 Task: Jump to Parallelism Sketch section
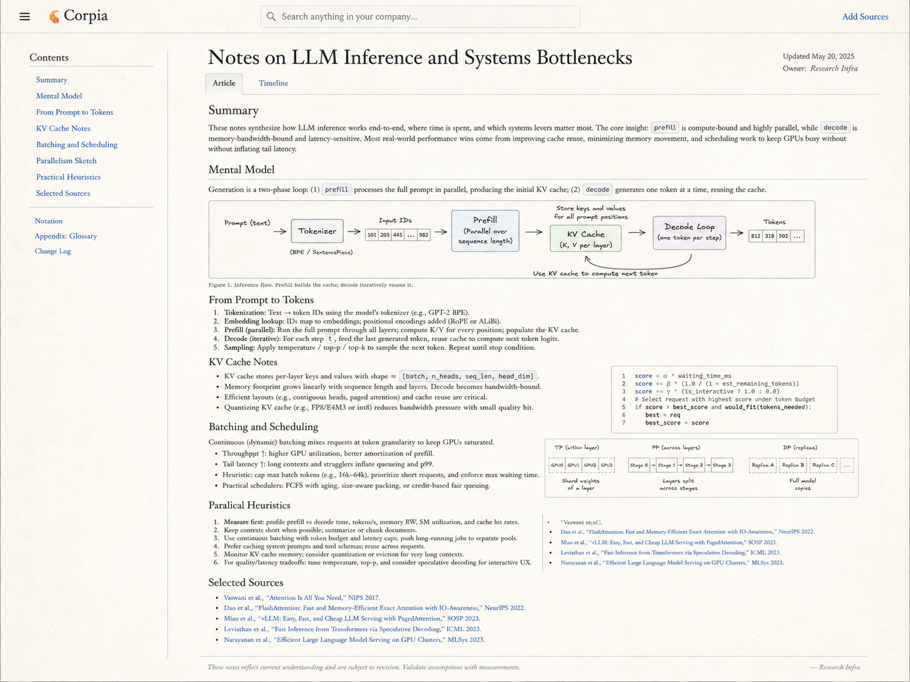(67, 161)
